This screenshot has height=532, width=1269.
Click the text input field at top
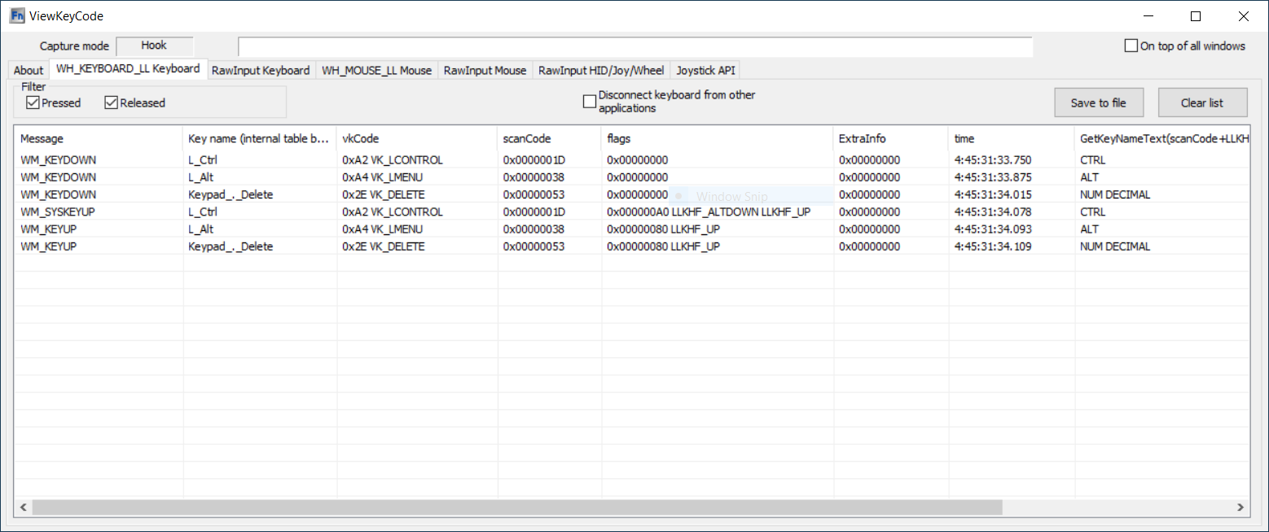[x=634, y=46]
